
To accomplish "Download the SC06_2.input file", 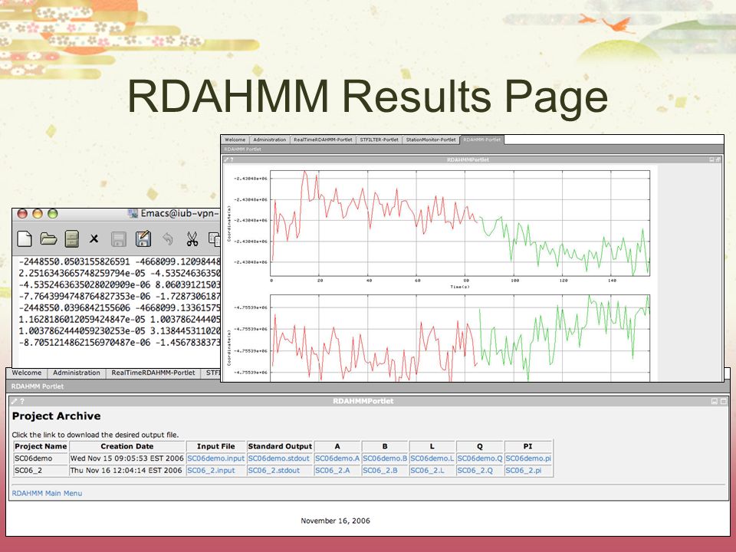I will tap(211, 470).
